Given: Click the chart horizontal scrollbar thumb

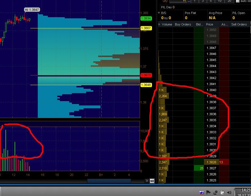Looking at the screenshot, I should point(109,181).
